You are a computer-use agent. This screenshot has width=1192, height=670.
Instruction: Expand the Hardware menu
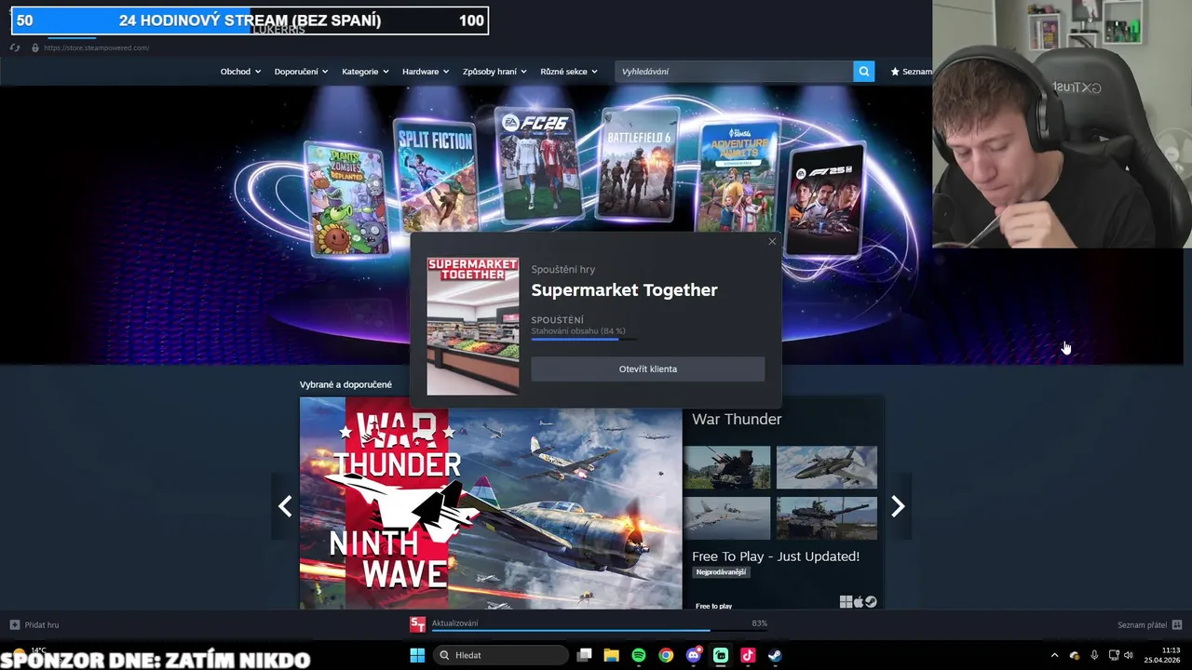point(426,72)
